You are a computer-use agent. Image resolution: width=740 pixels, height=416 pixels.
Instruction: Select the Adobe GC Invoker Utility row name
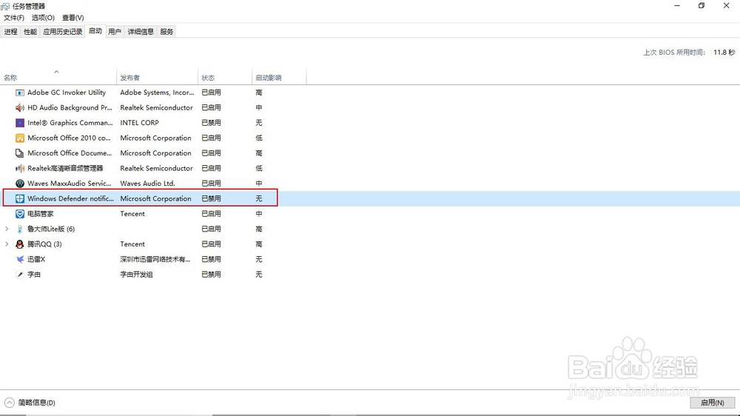tap(67, 93)
